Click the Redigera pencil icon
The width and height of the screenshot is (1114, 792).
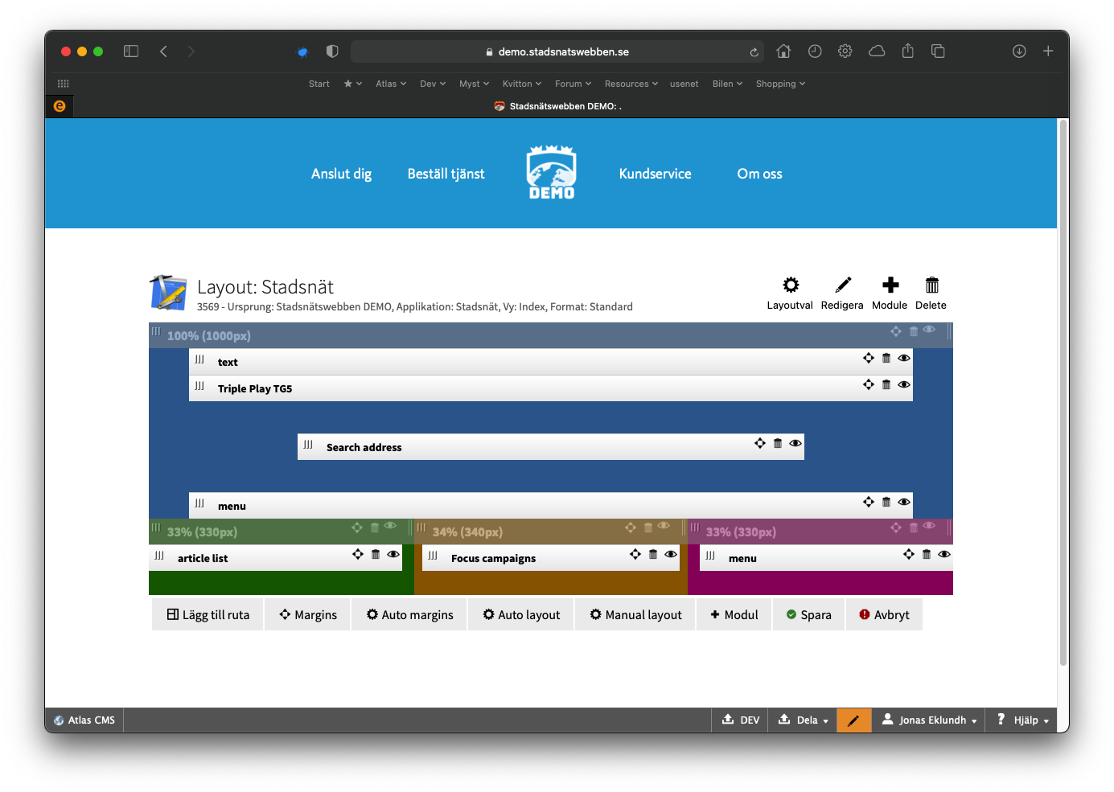tap(842, 285)
